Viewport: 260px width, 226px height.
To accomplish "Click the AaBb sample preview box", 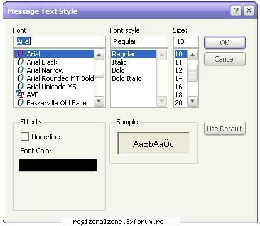I will [154, 143].
